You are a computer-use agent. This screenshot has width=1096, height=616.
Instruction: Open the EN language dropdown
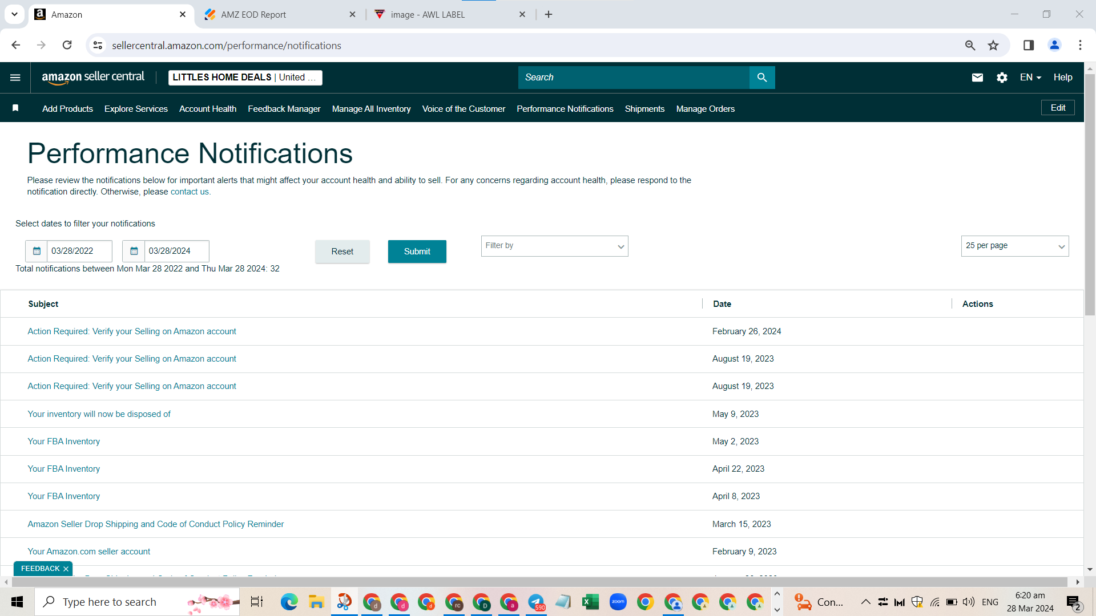pyautogui.click(x=1030, y=78)
